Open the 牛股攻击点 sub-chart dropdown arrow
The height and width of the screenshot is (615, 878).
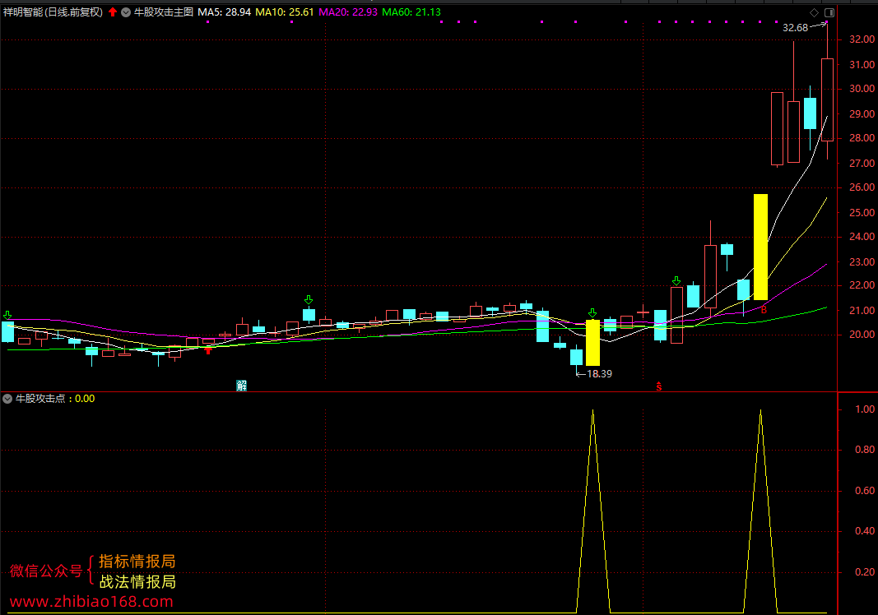7,399
